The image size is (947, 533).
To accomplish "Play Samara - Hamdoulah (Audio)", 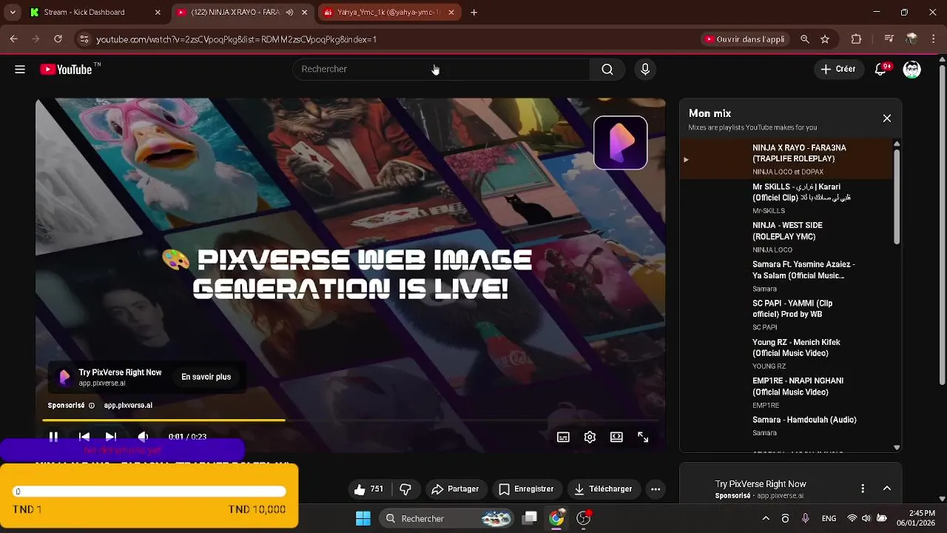I will point(786,426).
